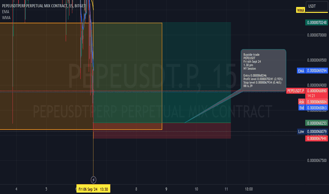This screenshot has width=329, height=194.
Task: Click the 0.0000067941 stop price tag
Action: tap(317, 138)
